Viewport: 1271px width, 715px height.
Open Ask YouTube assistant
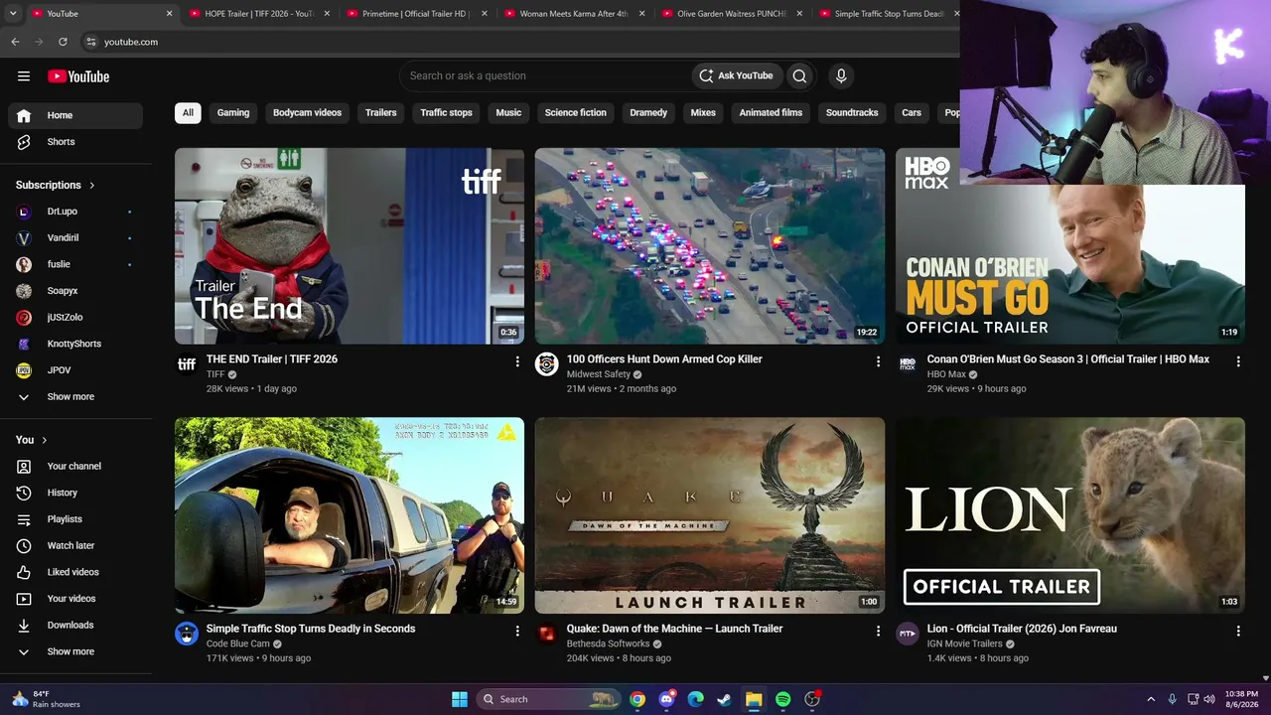736,75
